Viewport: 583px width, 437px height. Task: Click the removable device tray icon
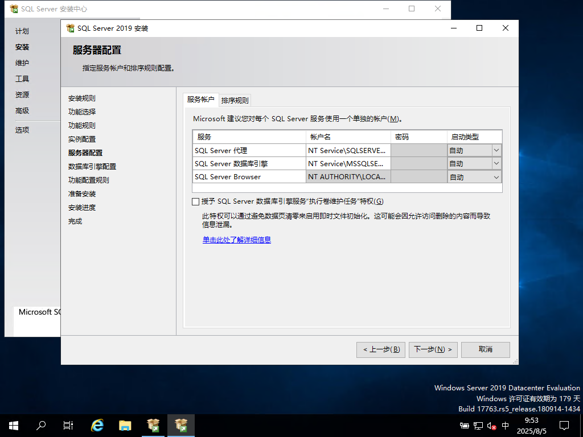[465, 426]
